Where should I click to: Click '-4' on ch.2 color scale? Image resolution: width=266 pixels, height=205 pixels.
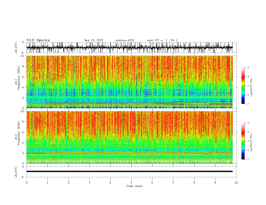tap(248, 132)
